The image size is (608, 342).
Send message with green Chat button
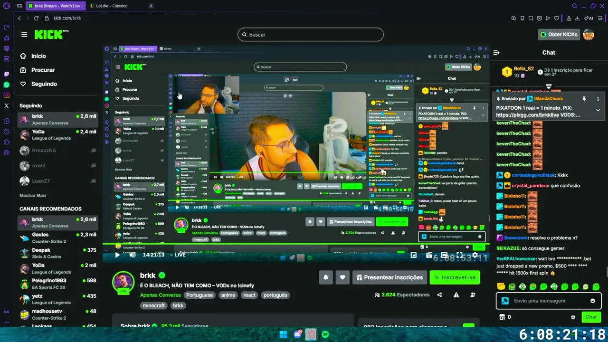pyautogui.click(x=591, y=317)
